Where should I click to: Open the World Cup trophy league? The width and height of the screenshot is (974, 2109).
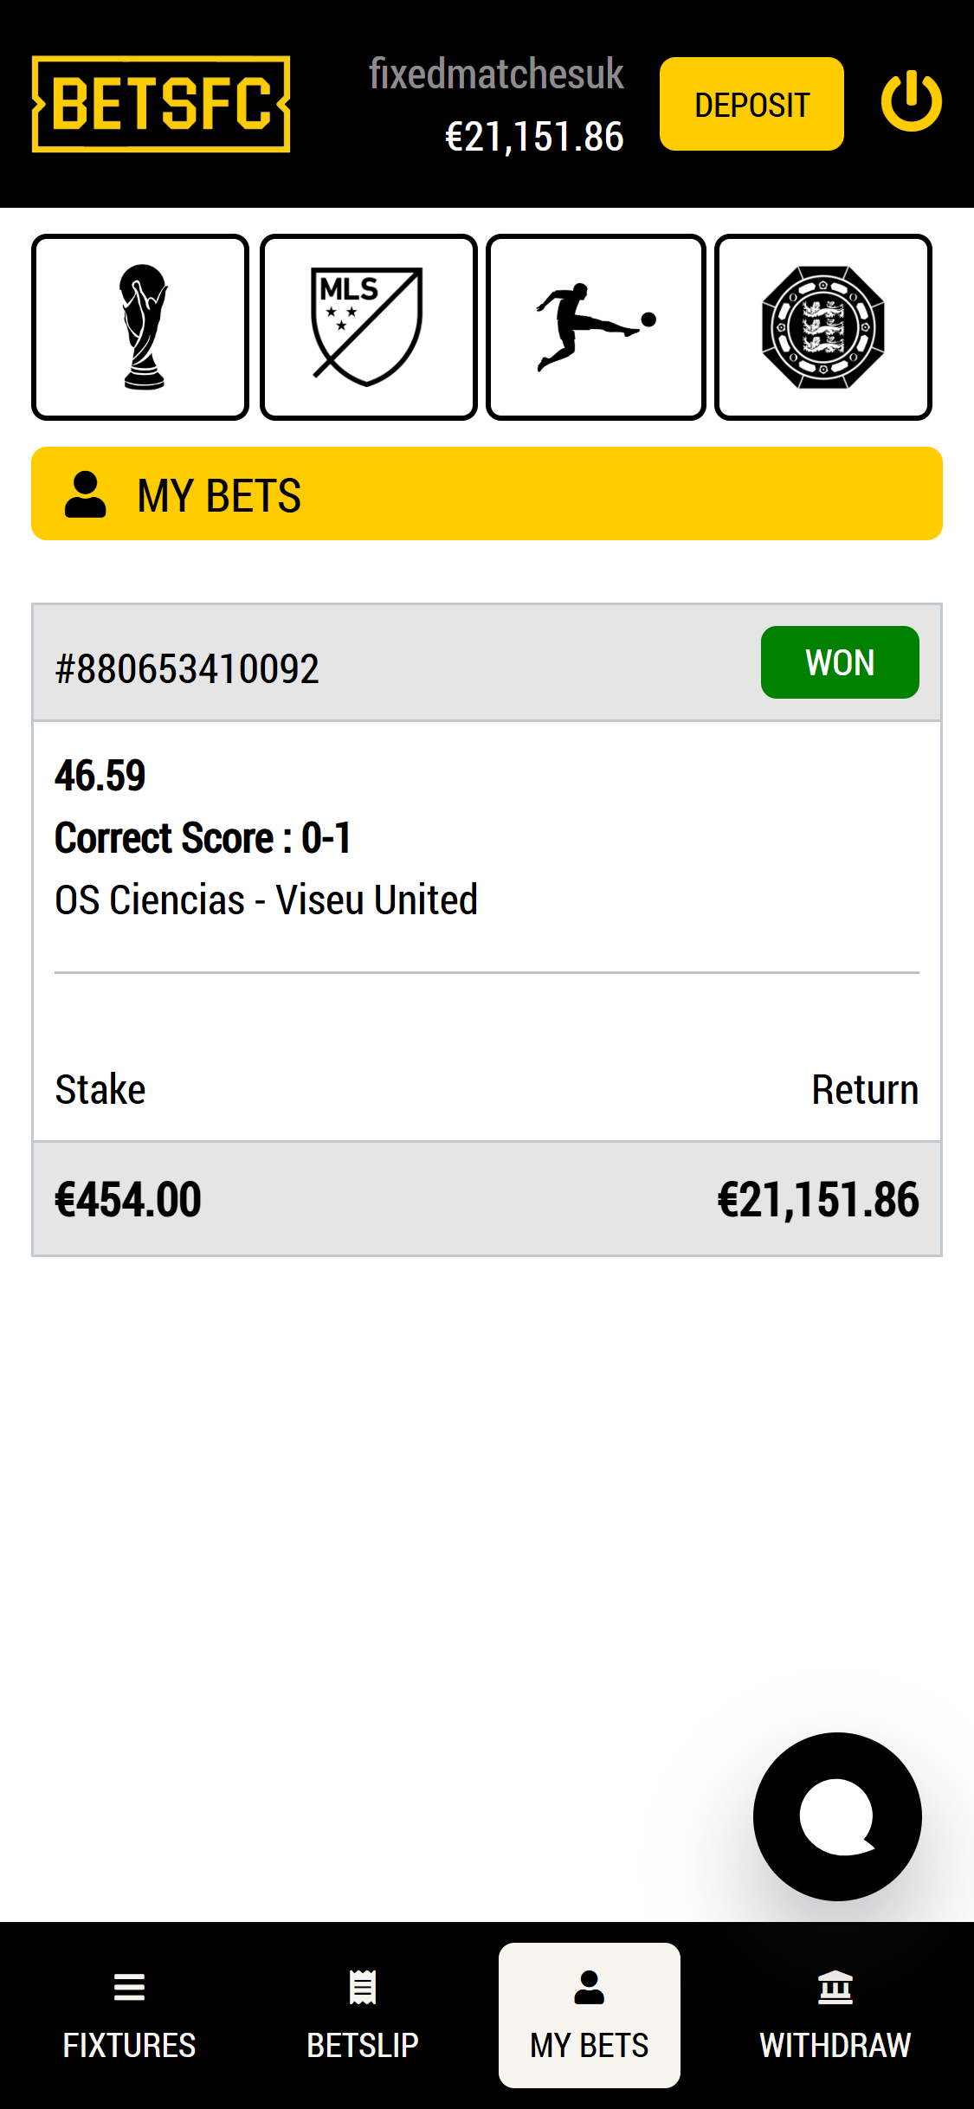click(x=140, y=327)
